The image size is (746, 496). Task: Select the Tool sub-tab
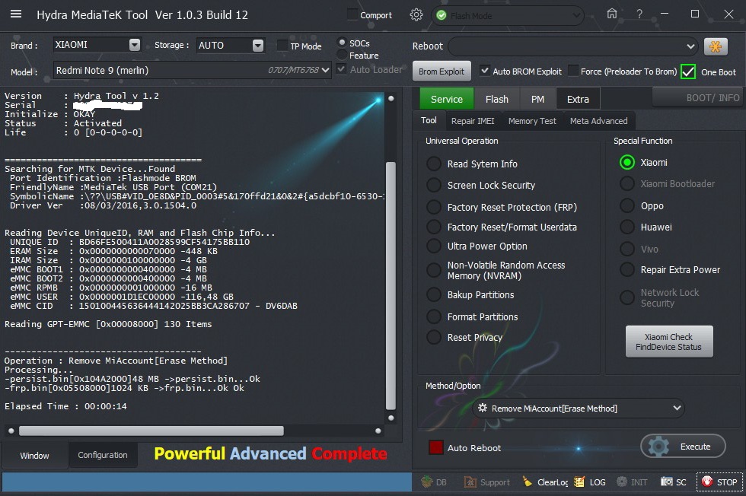[x=429, y=120]
